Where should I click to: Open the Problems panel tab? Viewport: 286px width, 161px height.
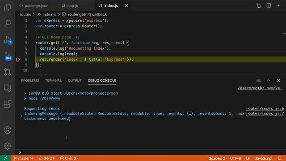coord(30,80)
